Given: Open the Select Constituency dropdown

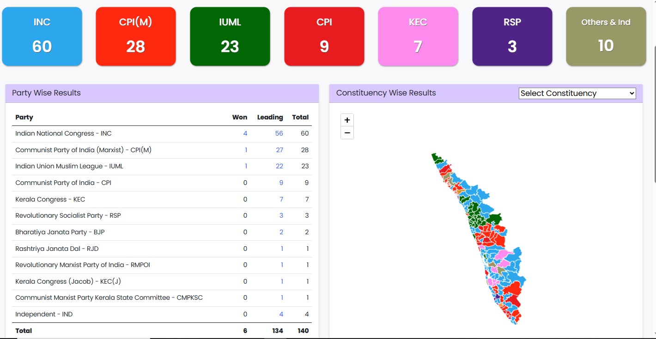Looking at the screenshot, I should [577, 93].
